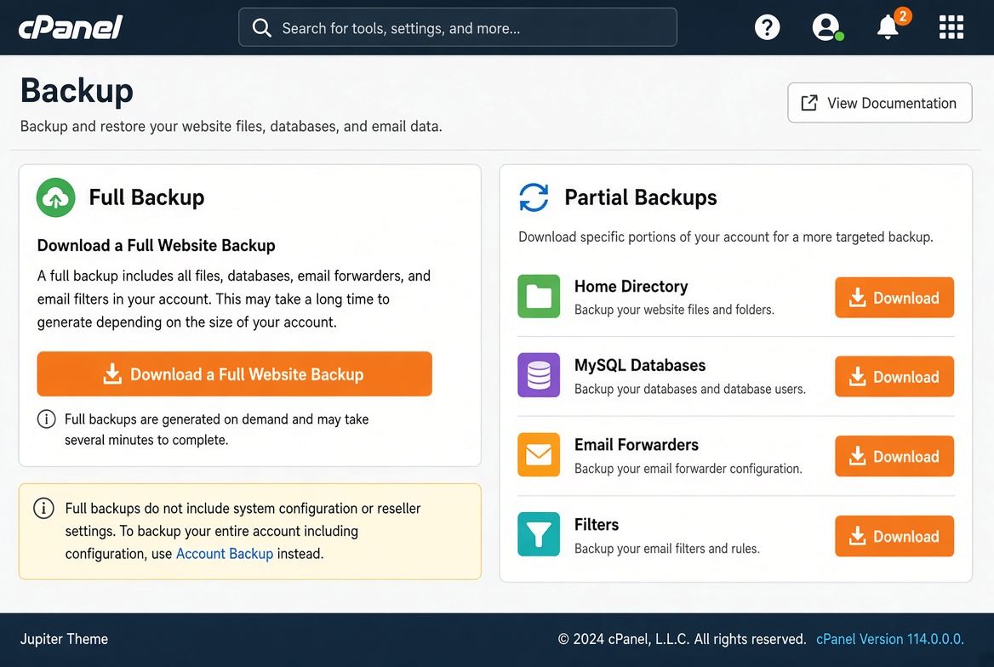
Task: Click the cPanel logo
Action: click(71, 27)
